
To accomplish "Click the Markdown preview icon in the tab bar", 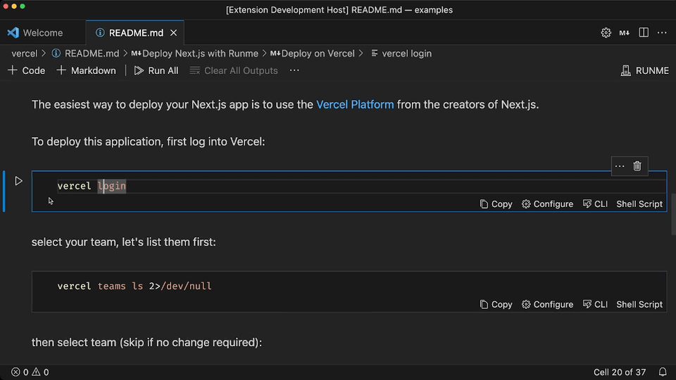I will pyautogui.click(x=625, y=33).
